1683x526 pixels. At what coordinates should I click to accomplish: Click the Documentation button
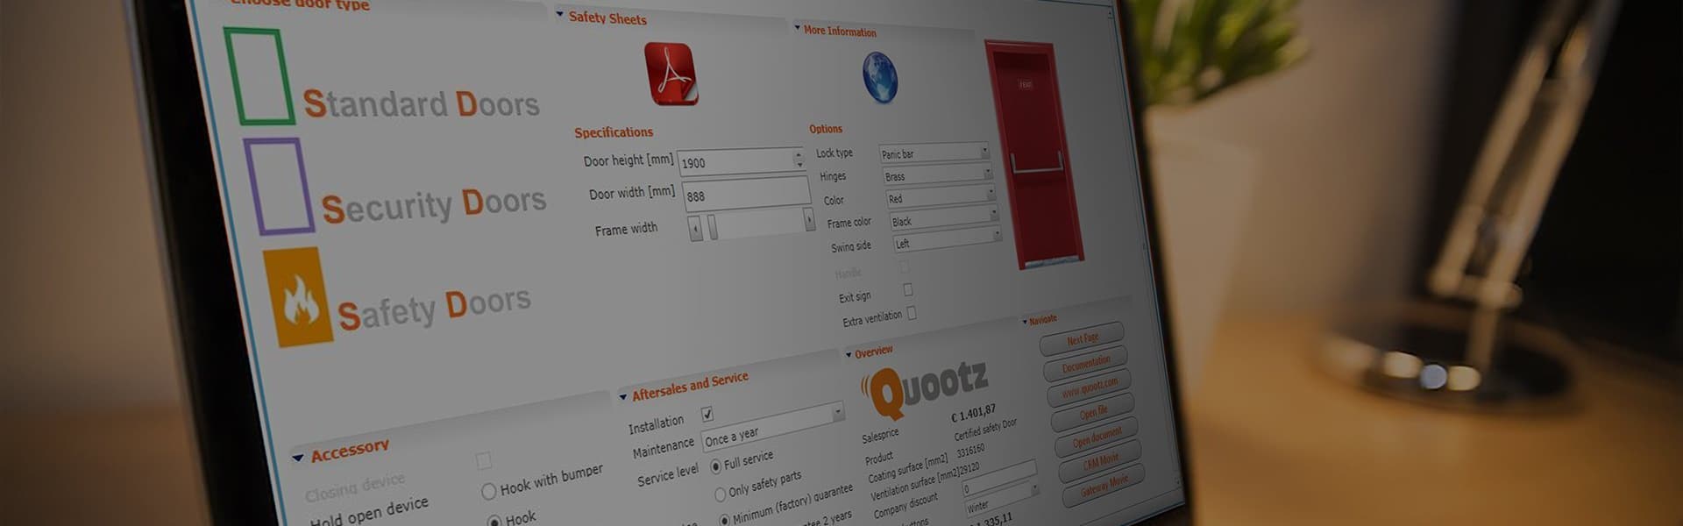click(1085, 361)
